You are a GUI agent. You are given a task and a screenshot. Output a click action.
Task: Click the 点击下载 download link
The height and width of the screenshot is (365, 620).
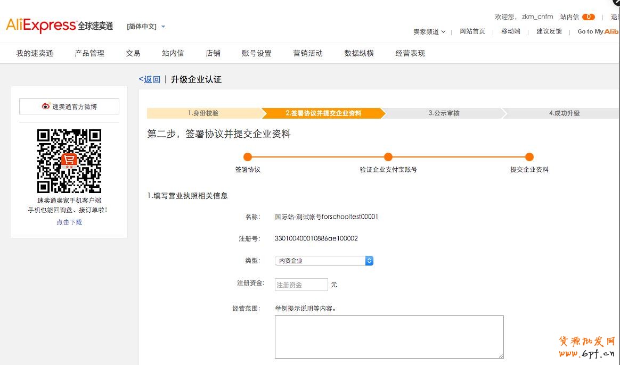tap(69, 222)
